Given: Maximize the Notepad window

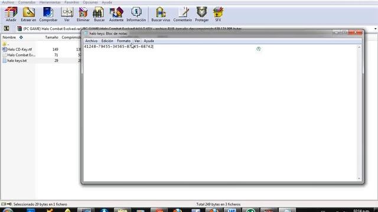Looking at the screenshot, I should click(344, 32).
